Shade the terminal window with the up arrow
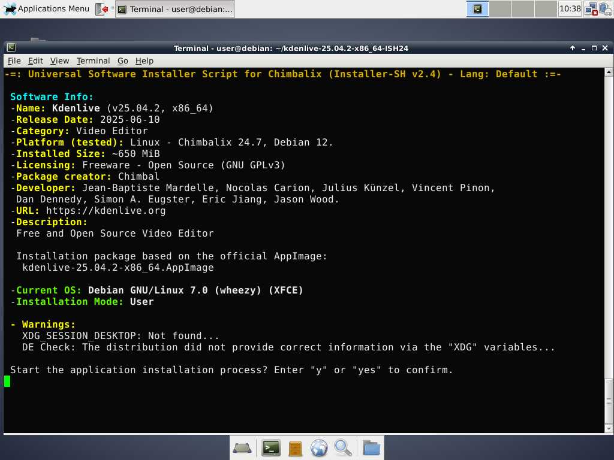The image size is (614, 460). [x=573, y=48]
